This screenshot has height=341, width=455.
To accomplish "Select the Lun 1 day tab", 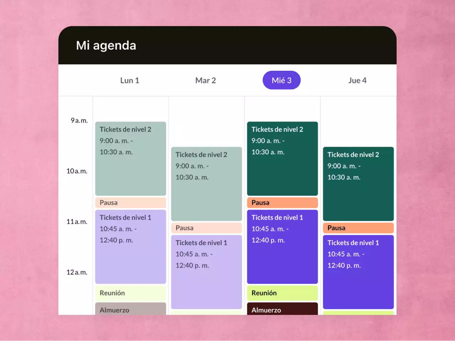I will (x=130, y=81).
